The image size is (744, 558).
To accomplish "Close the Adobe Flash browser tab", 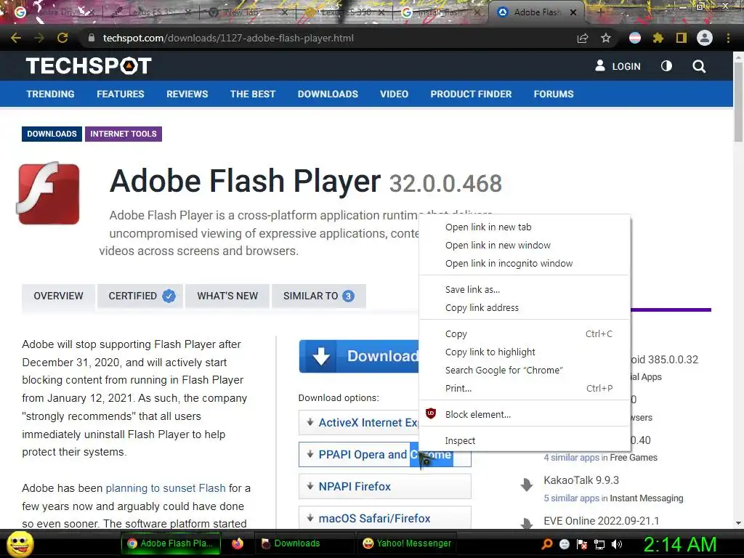I will pyautogui.click(x=573, y=12).
